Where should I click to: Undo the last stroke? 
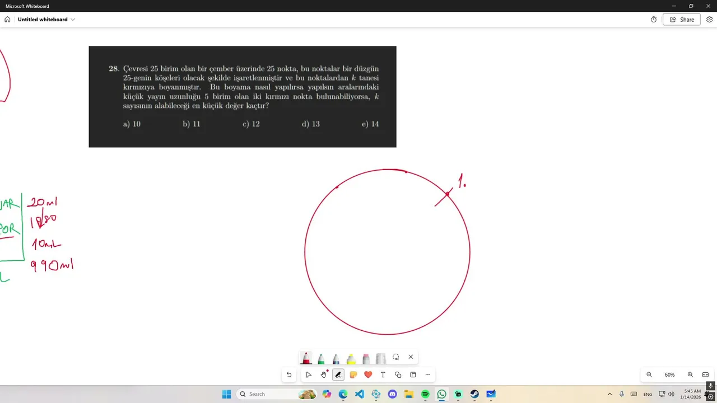289,374
